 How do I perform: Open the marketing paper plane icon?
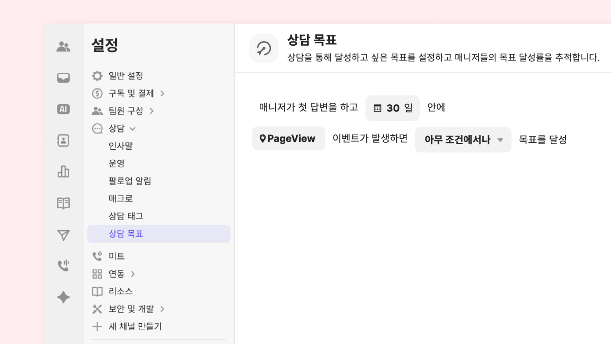63,235
